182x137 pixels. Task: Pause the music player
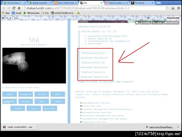click(3, 18)
